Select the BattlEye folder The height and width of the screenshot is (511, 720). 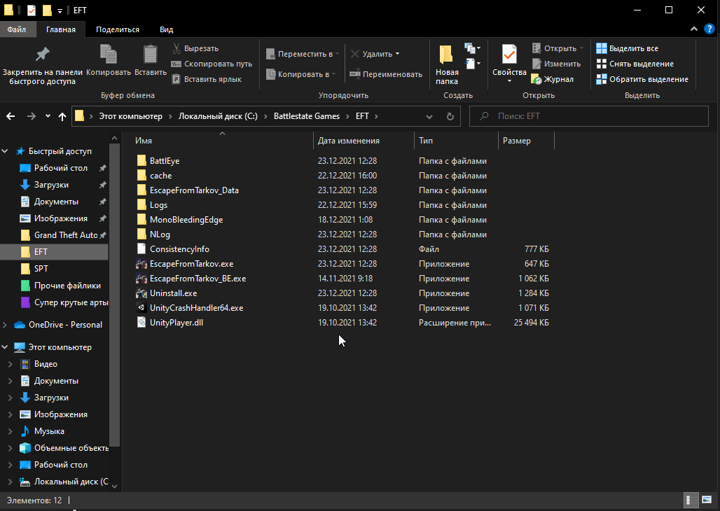click(165, 161)
